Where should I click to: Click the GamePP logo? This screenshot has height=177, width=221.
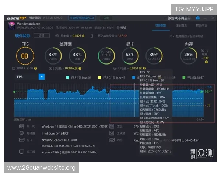tap(17, 18)
